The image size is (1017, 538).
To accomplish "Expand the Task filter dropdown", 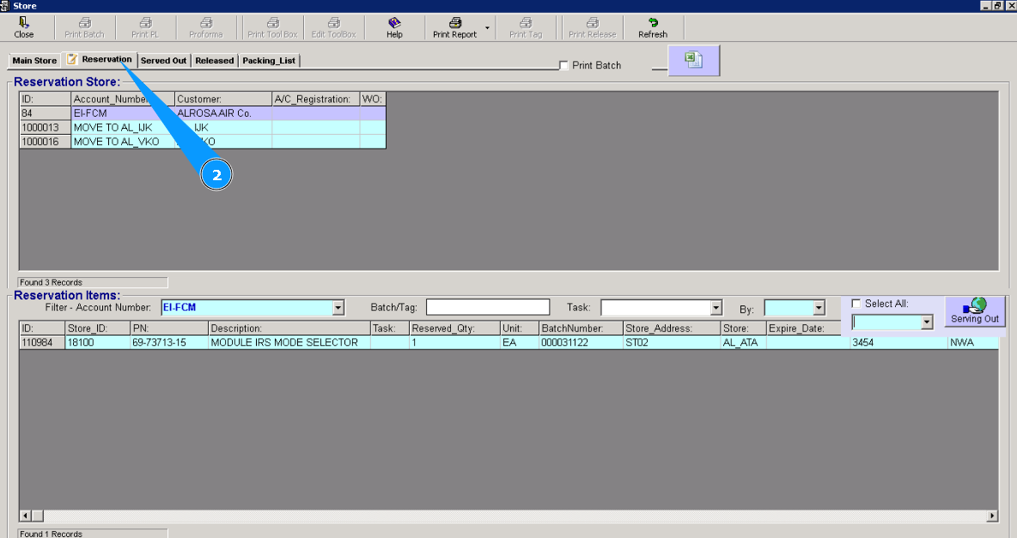I will click(x=716, y=308).
